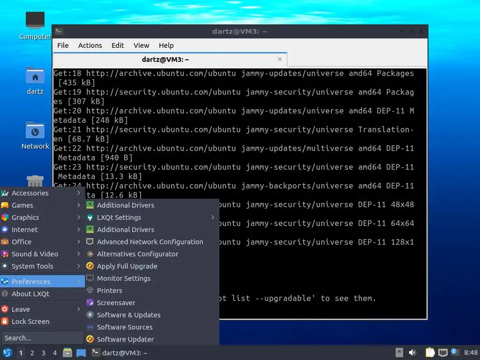The height and width of the screenshot is (360, 480).
Task: Open the terminal Help menu
Action: 166,45
